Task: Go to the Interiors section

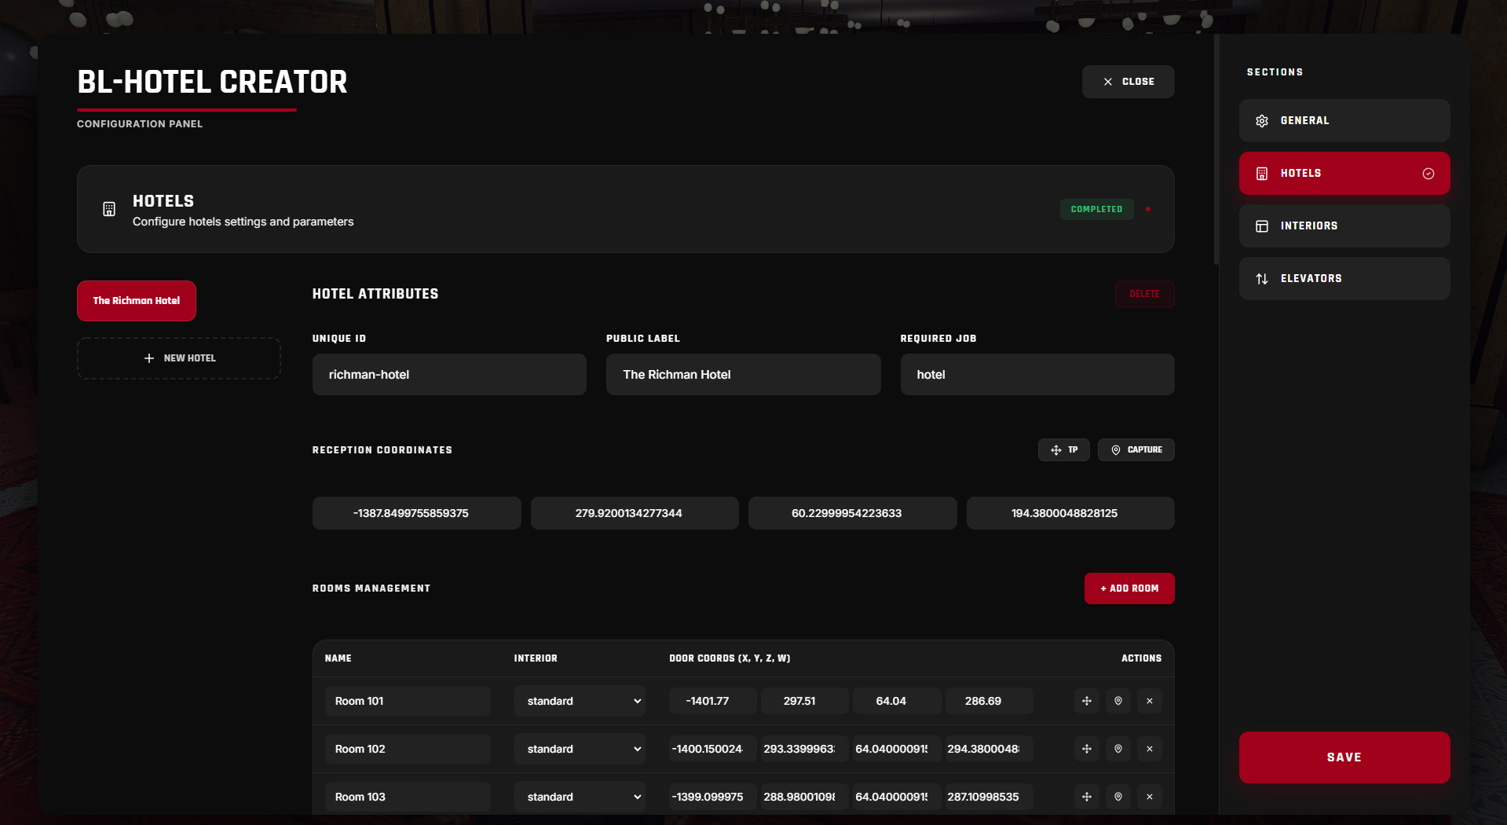Action: coord(1344,225)
